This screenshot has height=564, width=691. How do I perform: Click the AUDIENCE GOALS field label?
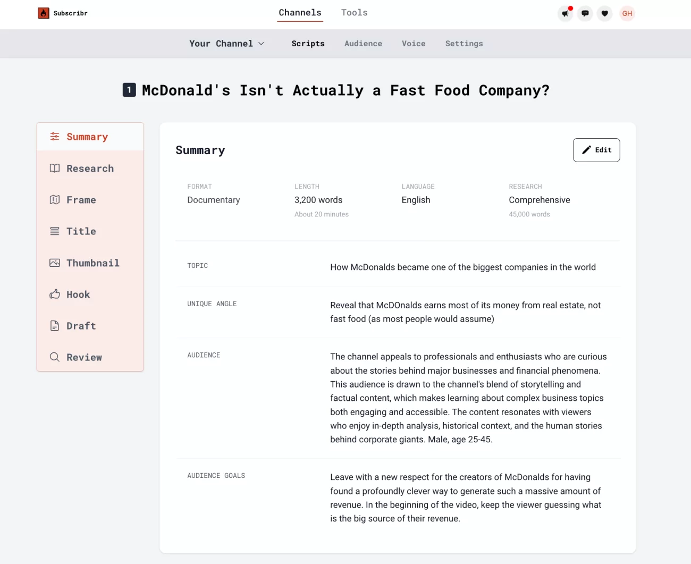(x=216, y=476)
